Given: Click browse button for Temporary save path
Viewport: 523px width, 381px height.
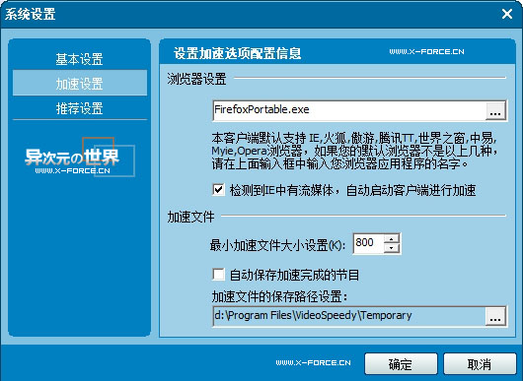Looking at the screenshot, I should [495, 316].
